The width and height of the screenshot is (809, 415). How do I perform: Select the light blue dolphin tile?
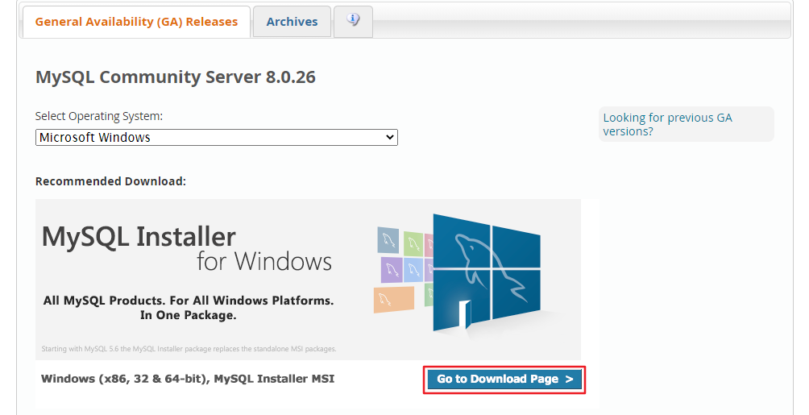click(413, 269)
